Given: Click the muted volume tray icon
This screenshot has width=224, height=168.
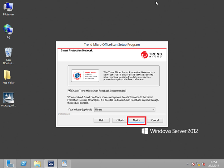Looking at the screenshot, I should 203,164.
